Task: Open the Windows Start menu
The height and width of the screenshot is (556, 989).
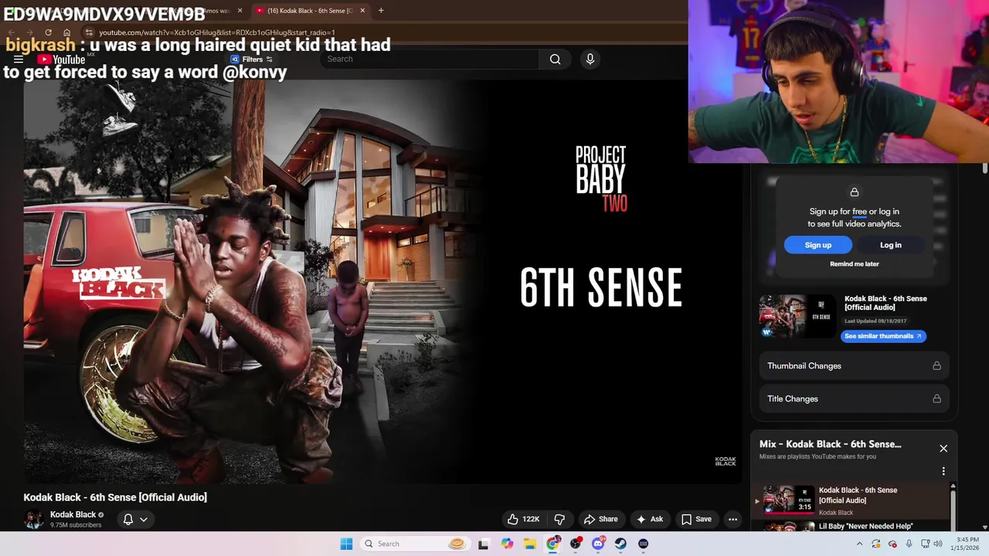Action: click(346, 544)
